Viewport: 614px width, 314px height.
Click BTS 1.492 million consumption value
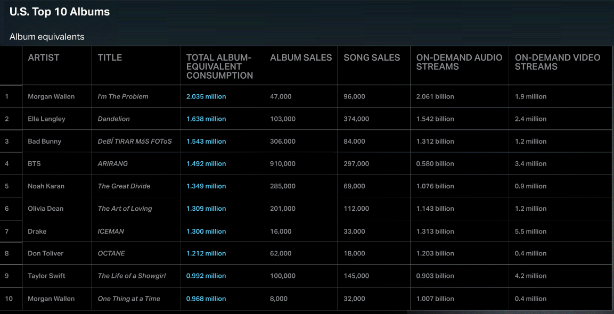point(206,164)
